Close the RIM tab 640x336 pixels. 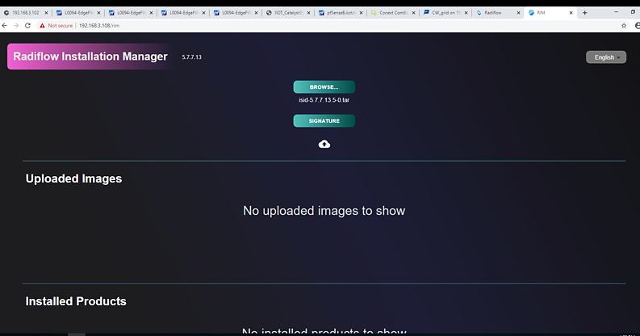pos(571,13)
